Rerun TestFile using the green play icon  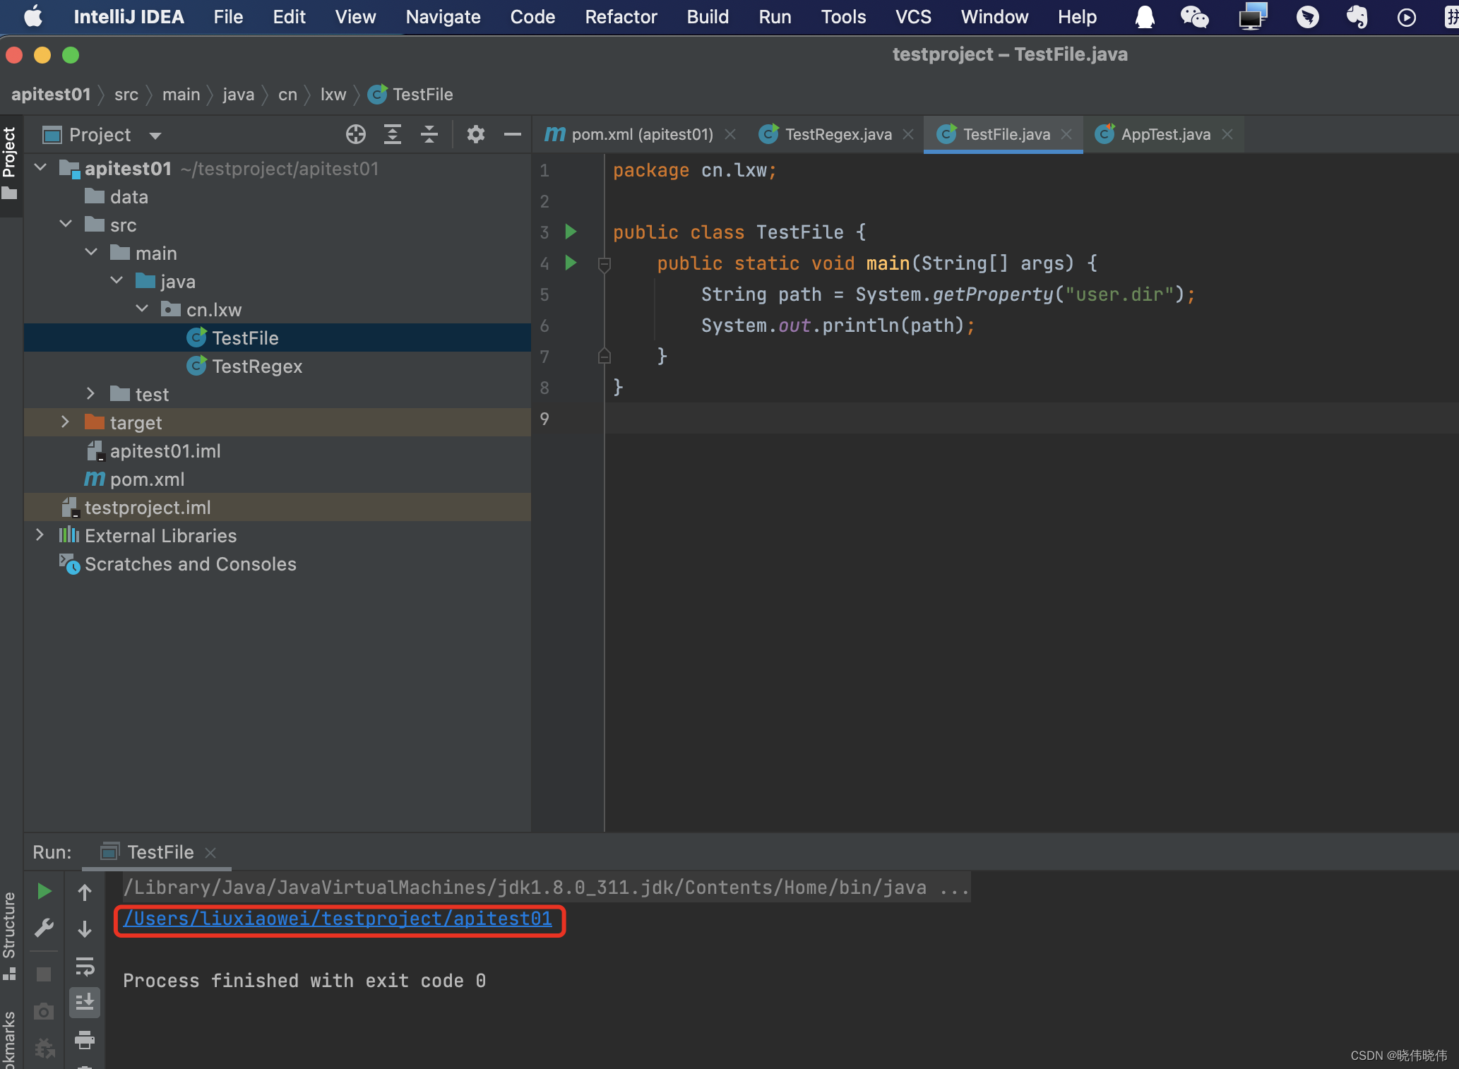click(x=44, y=892)
